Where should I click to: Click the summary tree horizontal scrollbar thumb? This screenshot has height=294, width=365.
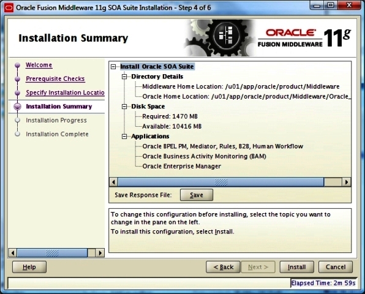(x=221, y=182)
